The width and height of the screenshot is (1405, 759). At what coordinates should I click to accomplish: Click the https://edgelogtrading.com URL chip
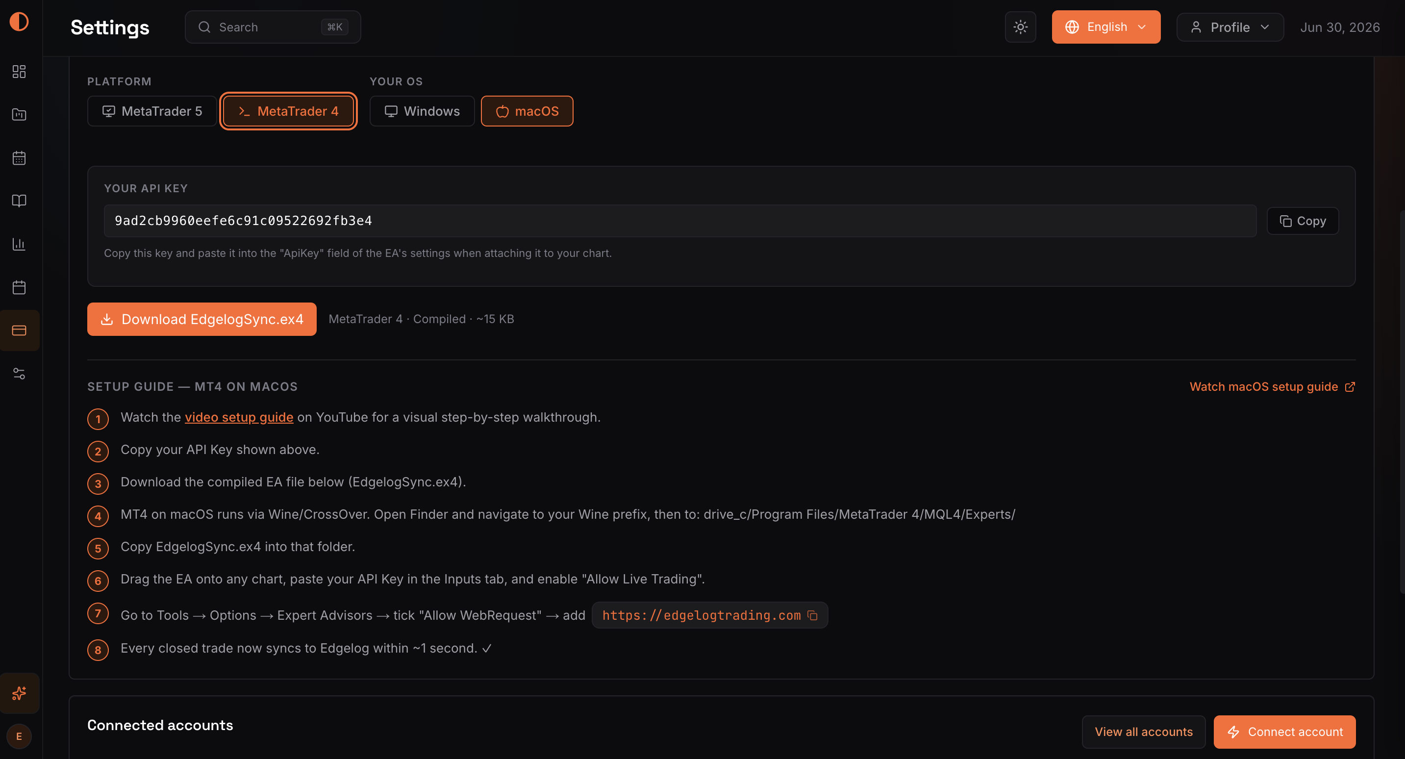click(x=709, y=615)
